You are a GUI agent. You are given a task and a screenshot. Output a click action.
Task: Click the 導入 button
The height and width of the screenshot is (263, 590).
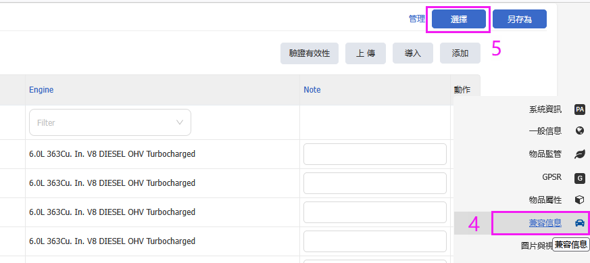(413, 53)
